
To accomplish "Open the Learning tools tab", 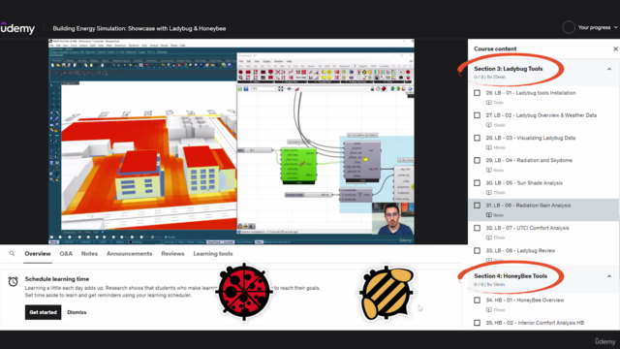I will (213, 254).
